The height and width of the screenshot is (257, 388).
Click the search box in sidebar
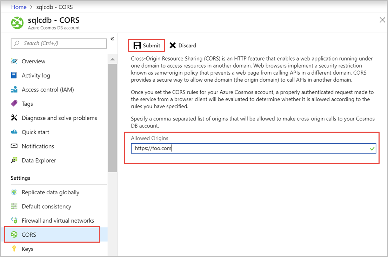pyautogui.click(x=59, y=43)
